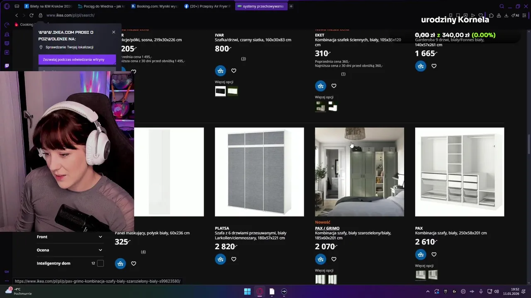This screenshot has width=531, height=298.
Task: Choose the second PAX 2 610 variant swatch
Action: tap(433, 275)
